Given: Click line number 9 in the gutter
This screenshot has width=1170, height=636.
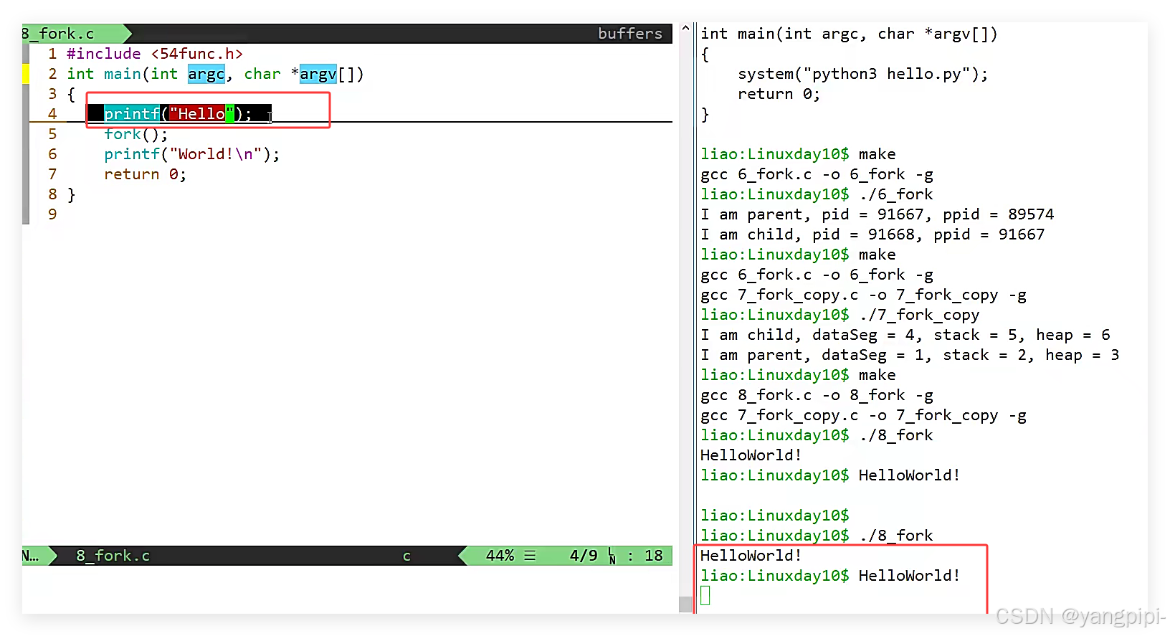Looking at the screenshot, I should point(52,214).
